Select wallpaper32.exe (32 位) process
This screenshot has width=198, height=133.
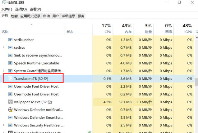click(33, 102)
